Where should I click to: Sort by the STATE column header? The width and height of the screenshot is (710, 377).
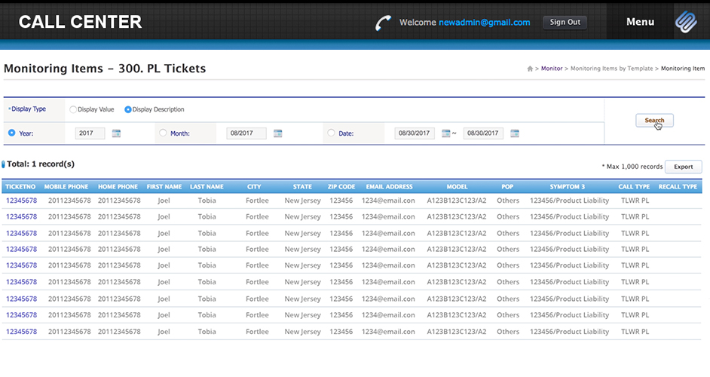302,187
